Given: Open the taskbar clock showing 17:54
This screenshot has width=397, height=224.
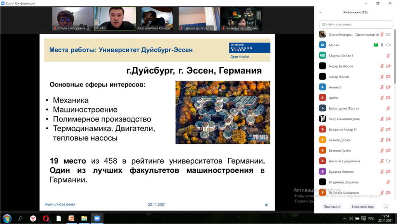Looking at the screenshot, I should tap(385, 219).
